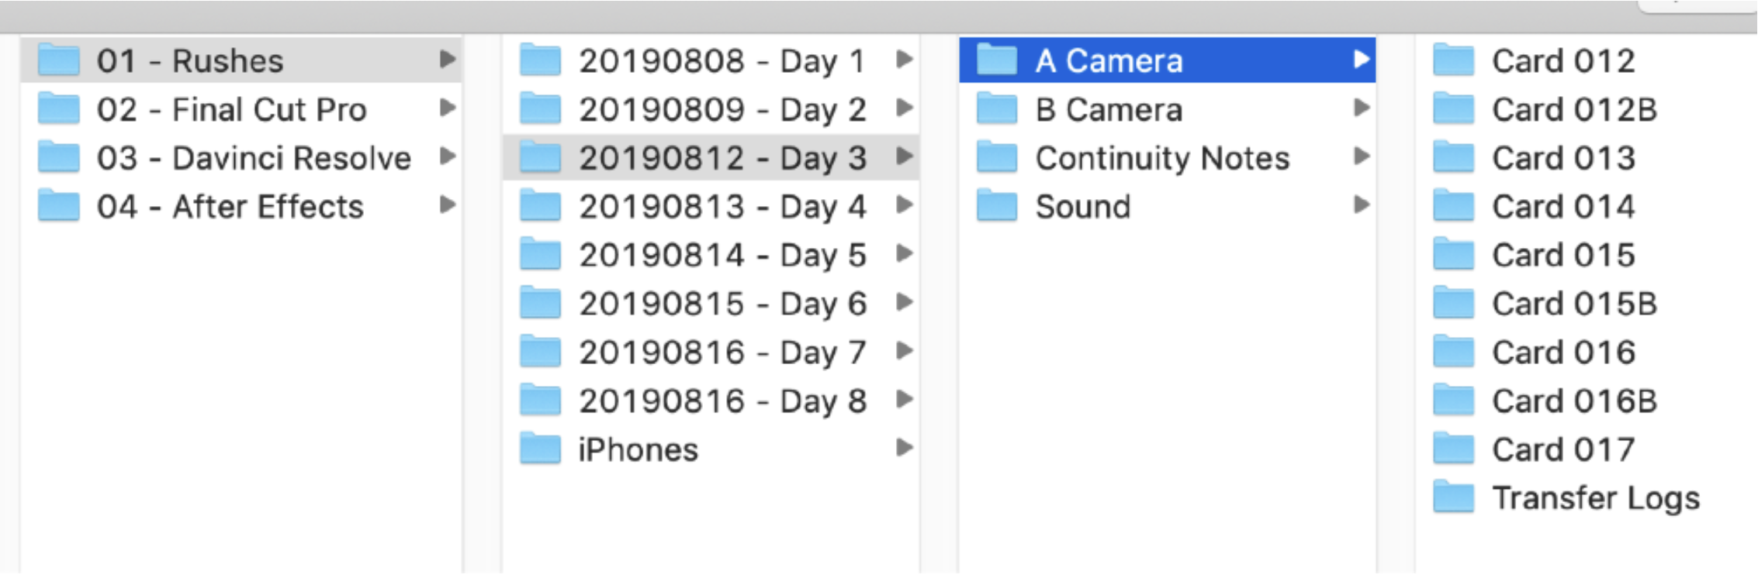This screenshot has width=1758, height=578.
Task: Click the 20190808 - Day 1 folder icon
Action: coord(540,60)
